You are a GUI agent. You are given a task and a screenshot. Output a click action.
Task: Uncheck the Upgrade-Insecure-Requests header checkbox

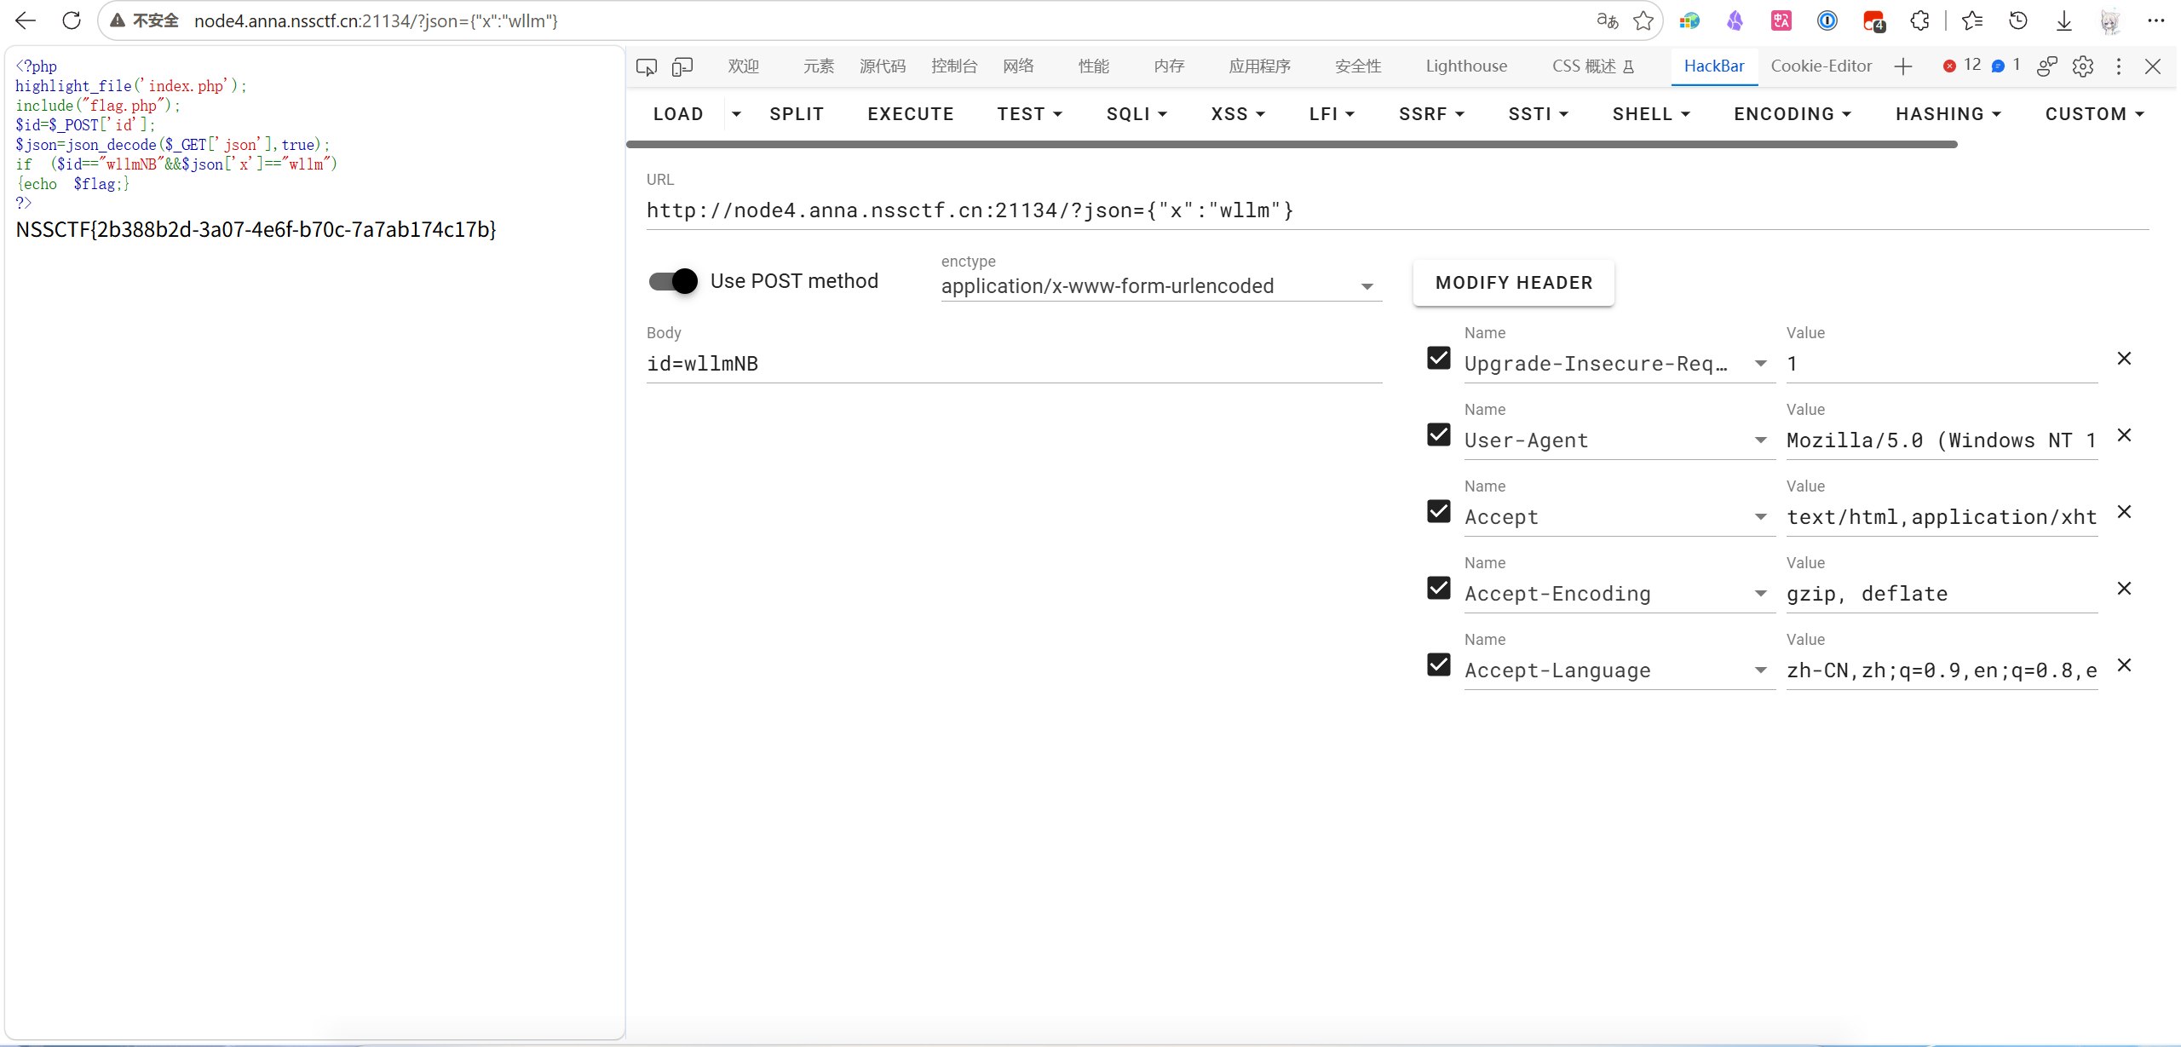pos(1439,358)
